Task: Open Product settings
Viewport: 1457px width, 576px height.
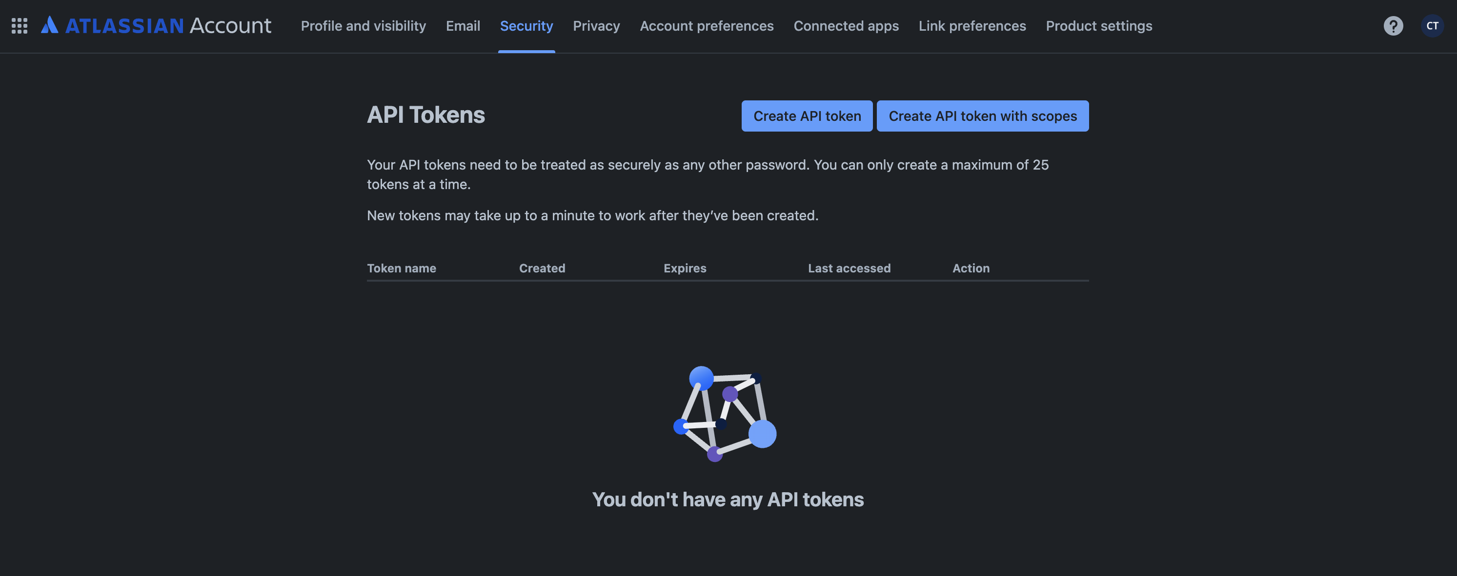Action: (x=1098, y=25)
